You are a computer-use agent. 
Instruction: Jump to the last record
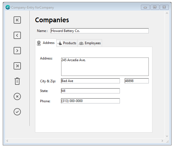point(17,66)
